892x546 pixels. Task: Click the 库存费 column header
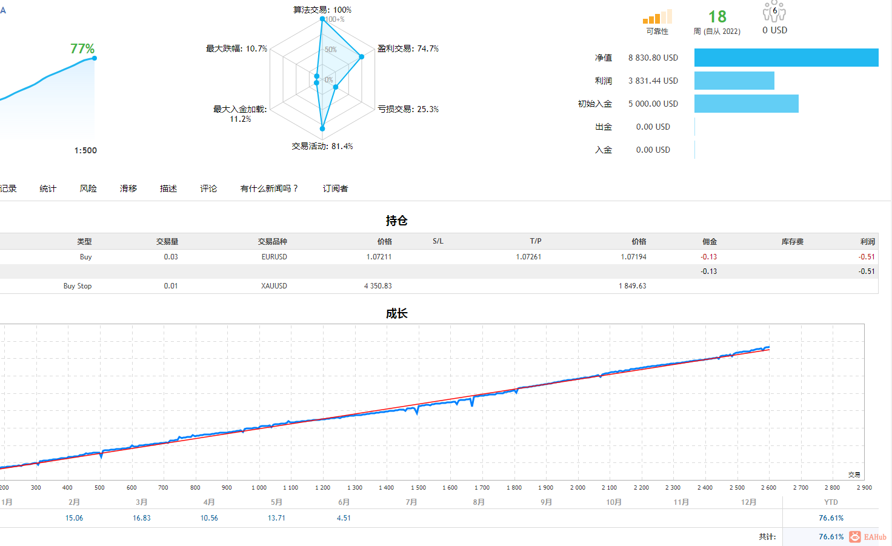click(793, 241)
